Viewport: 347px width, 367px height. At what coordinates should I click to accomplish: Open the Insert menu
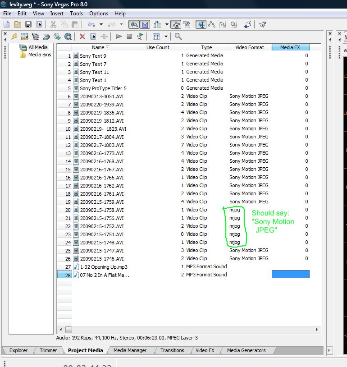(x=57, y=14)
